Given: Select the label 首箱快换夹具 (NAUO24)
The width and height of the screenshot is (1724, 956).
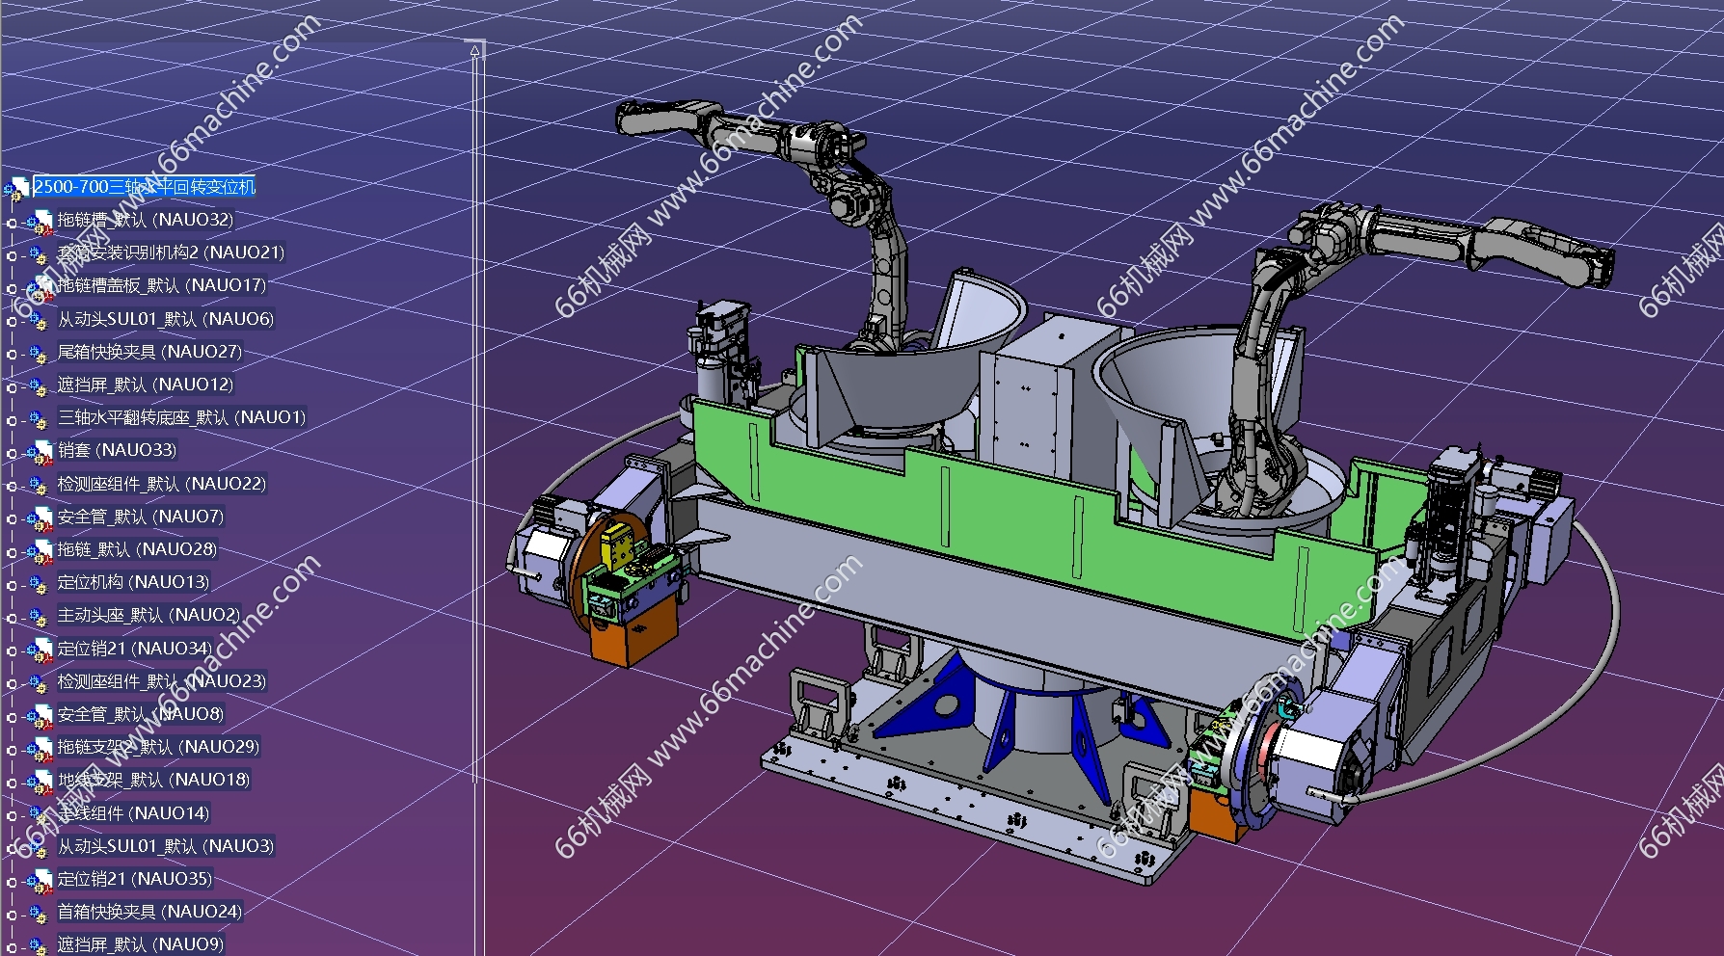Looking at the screenshot, I should [x=149, y=912].
